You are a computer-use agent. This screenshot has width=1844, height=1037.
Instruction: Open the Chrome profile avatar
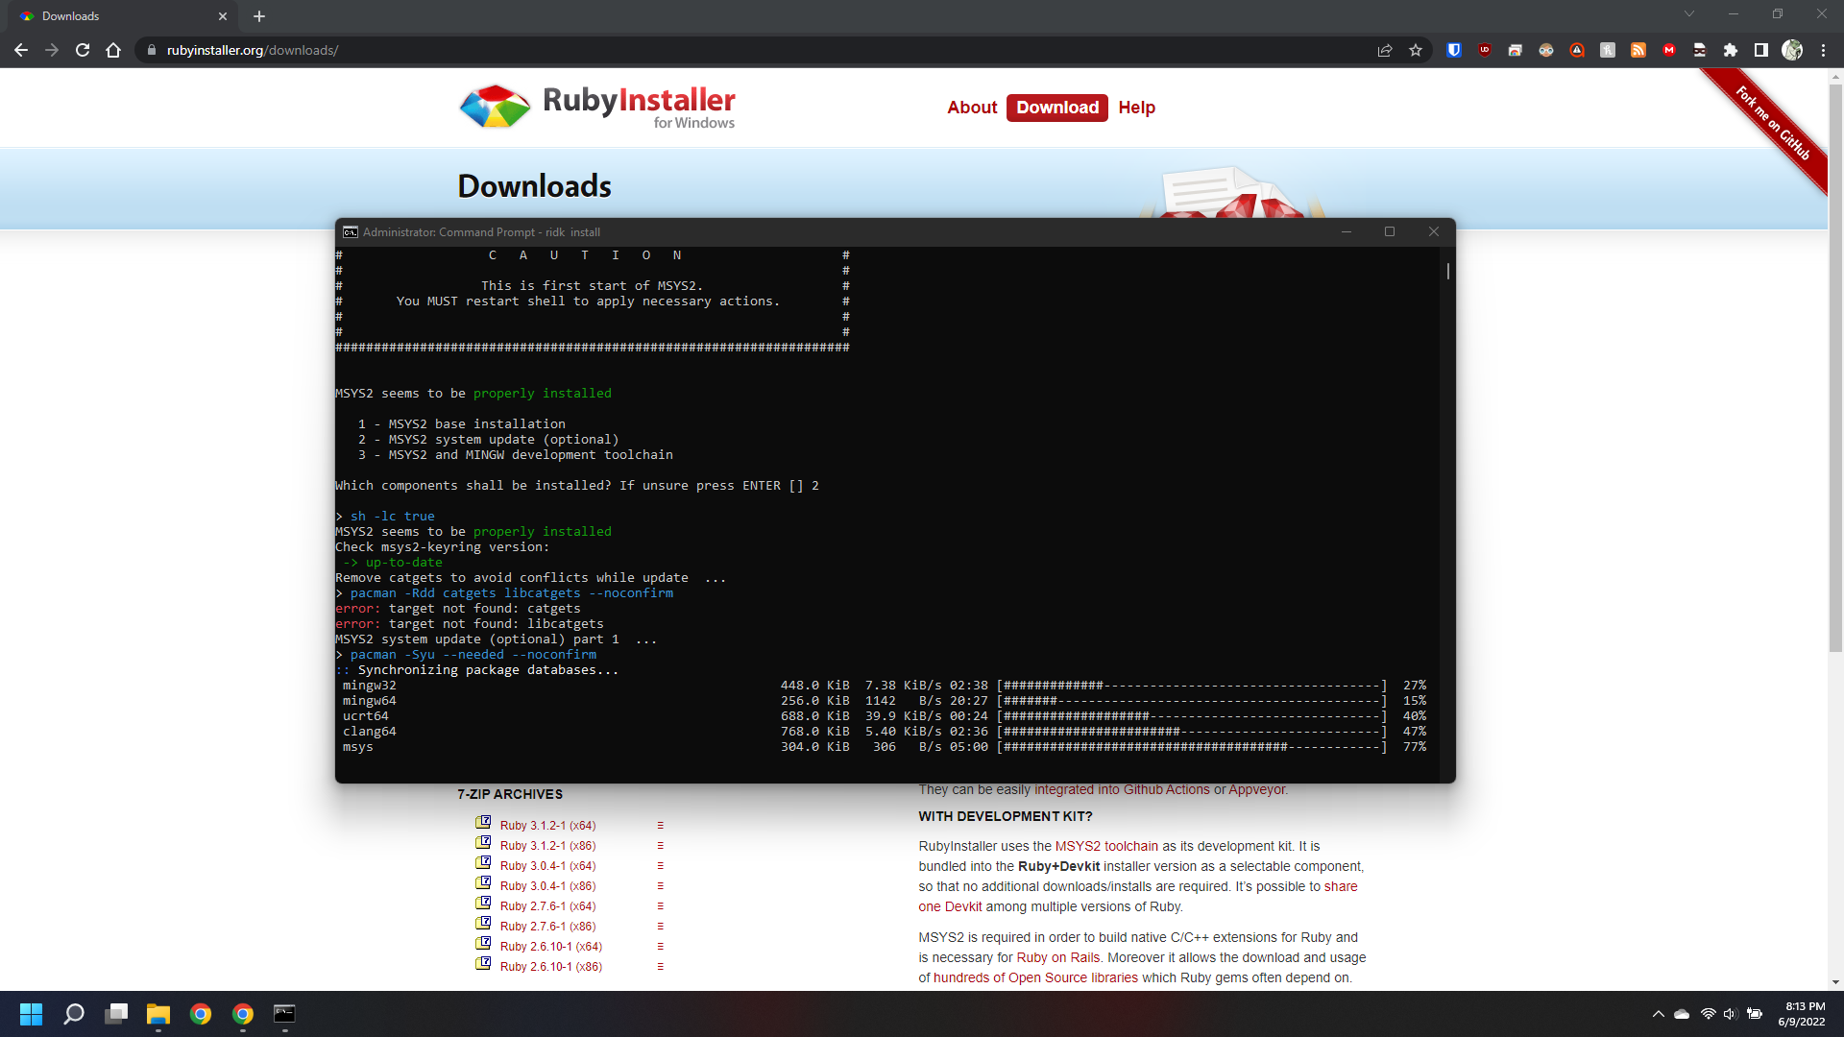point(1792,50)
